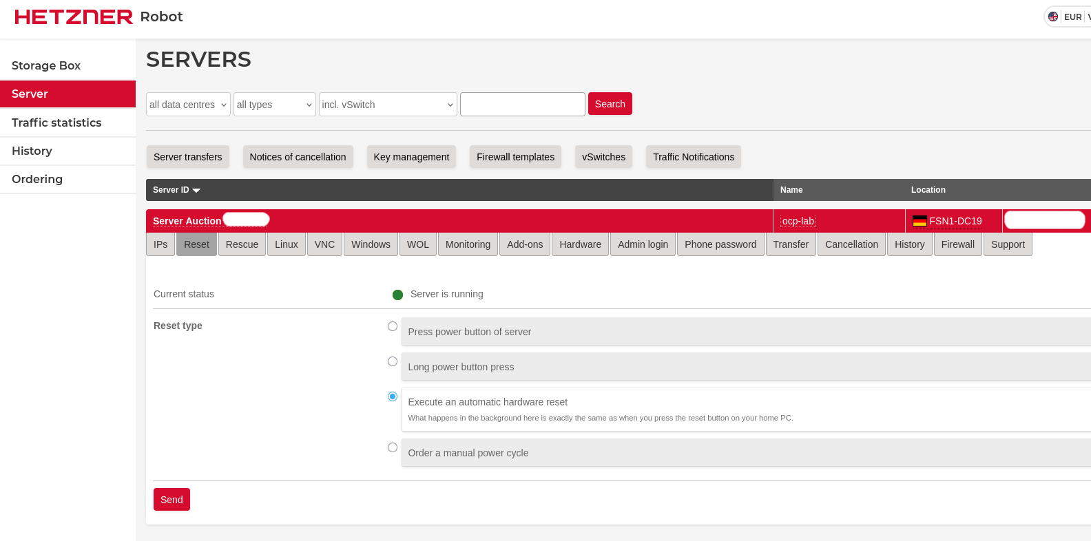Click the Server is running status text
Viewport: 1091px width, 541px height.
point(447,294)
